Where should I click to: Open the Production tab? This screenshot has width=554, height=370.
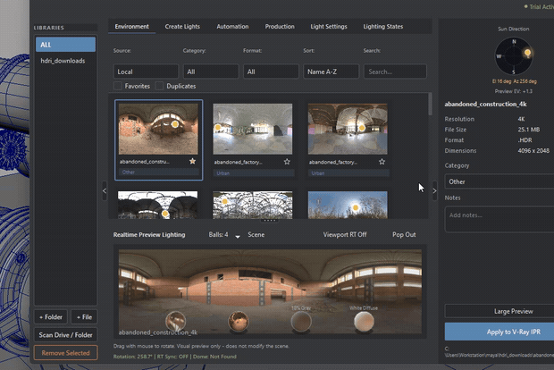[x=280, y=27]
